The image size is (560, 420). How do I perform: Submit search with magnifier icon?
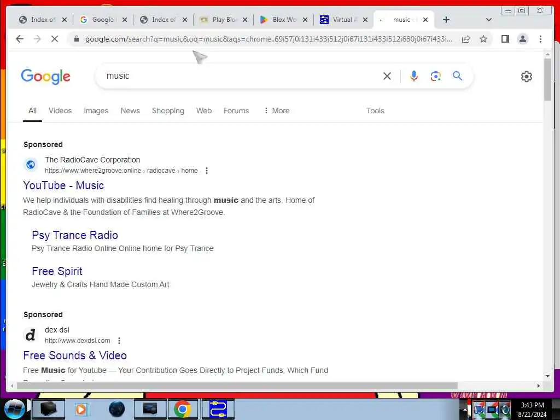pyautogui.click(x=458, y=75)
